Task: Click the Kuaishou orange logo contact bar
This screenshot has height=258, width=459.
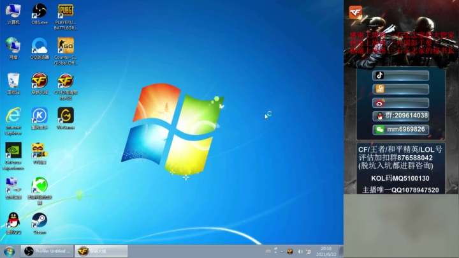Action: coord(400,89)
